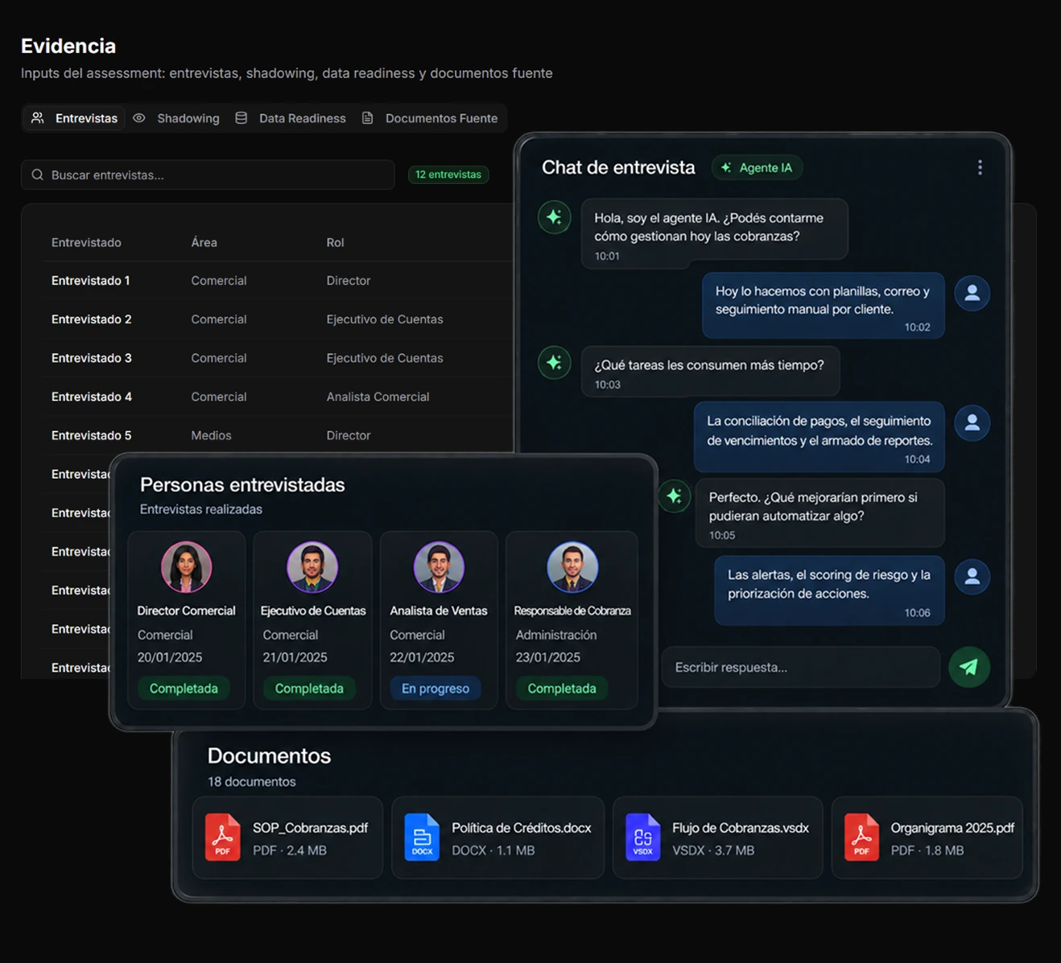The image size is (1061, 963).
Task: Open the Data Readiness tab
Action: coord(291,118)
